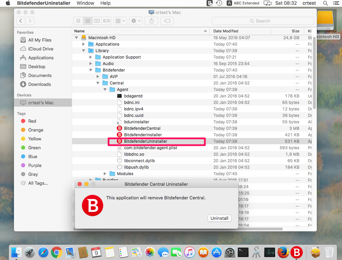Open Calendar app in the Dock
The width and height of the screenshot is (342, 260).
click(96, 253)
